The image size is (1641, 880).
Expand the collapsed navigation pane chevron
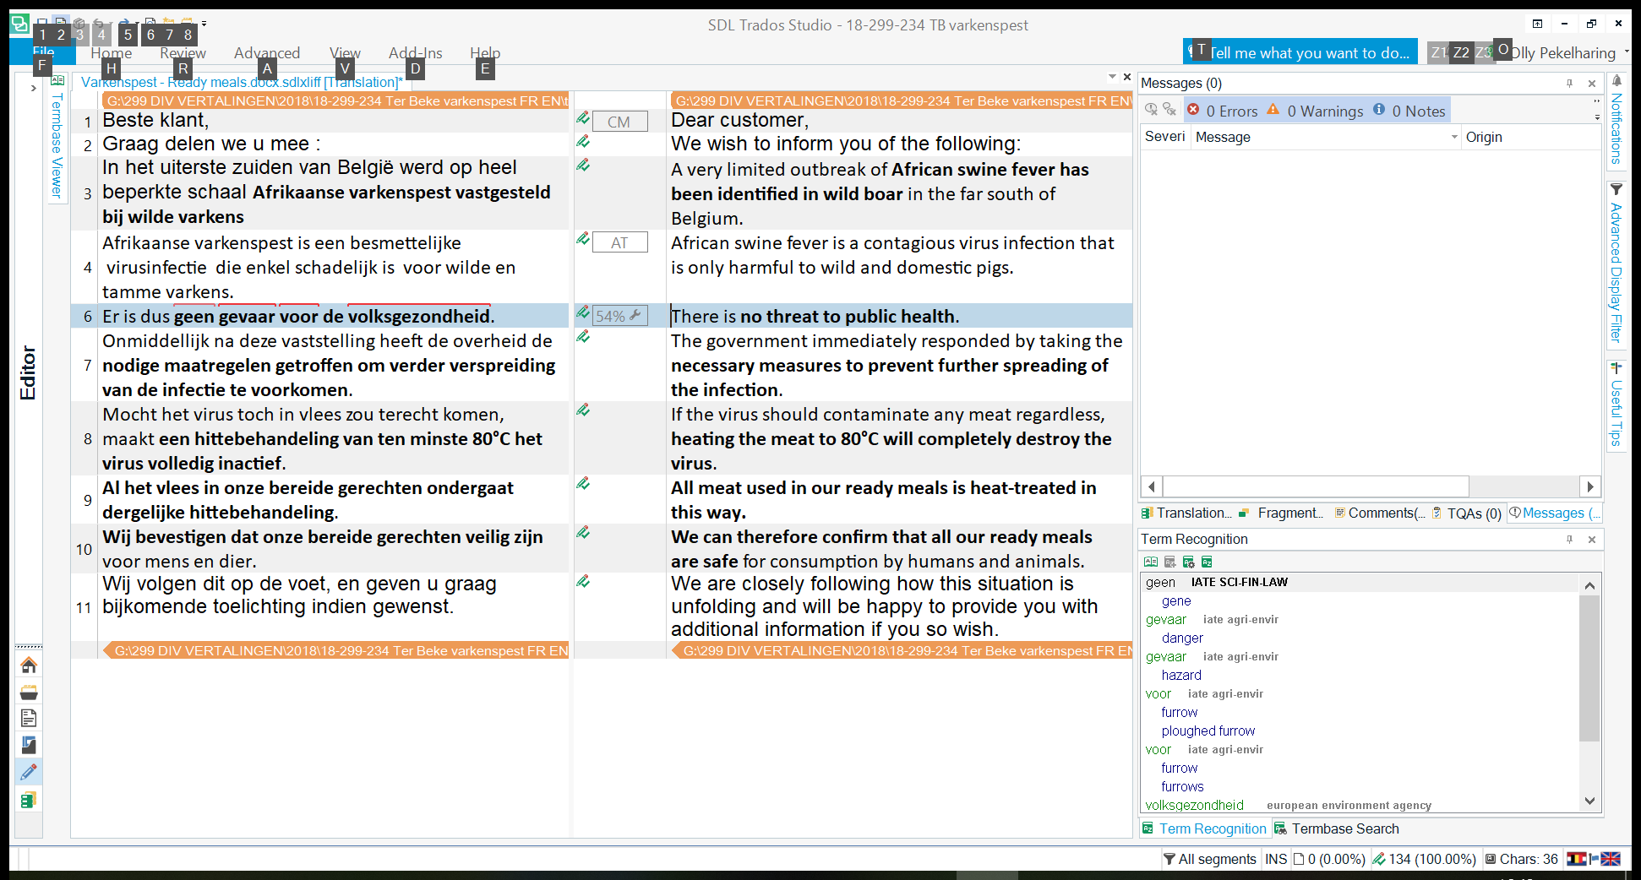[33, 88]
